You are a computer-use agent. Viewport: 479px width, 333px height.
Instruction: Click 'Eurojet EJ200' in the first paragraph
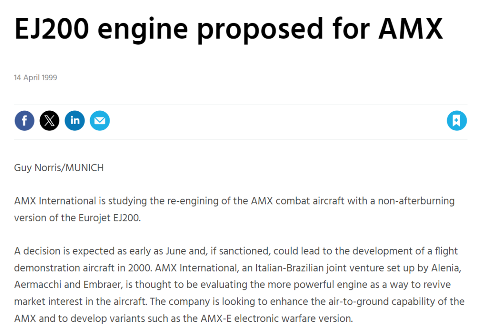click(110, 218)
